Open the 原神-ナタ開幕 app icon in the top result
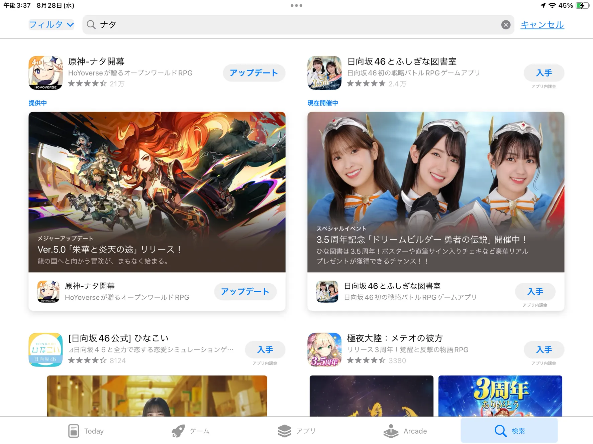This screenshot has height=444, width=593. (x=45, y=73)
